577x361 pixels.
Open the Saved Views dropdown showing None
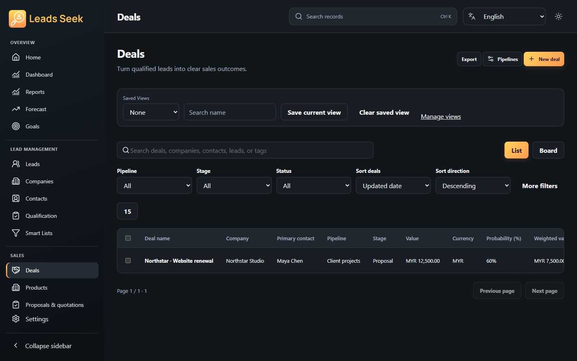coord(151,112)
